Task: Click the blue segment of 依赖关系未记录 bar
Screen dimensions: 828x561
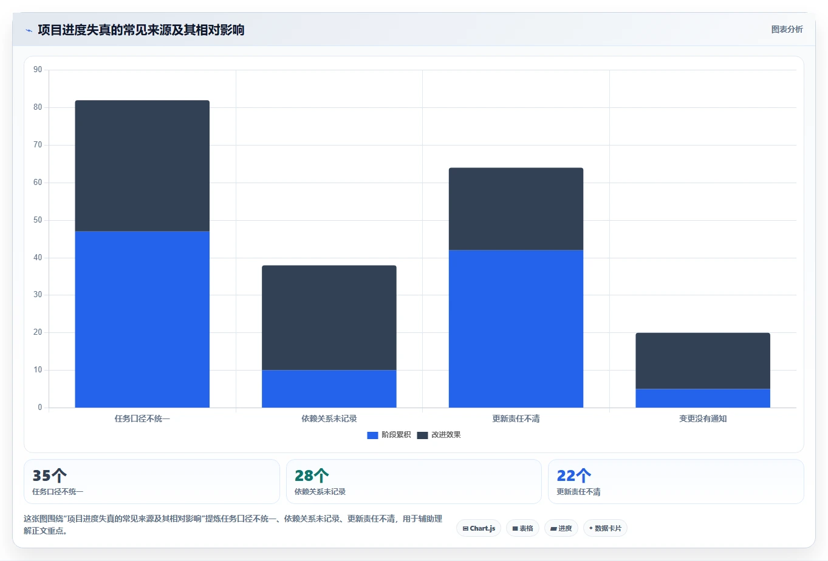Action: pyautogui.click(x=329, y=389)
